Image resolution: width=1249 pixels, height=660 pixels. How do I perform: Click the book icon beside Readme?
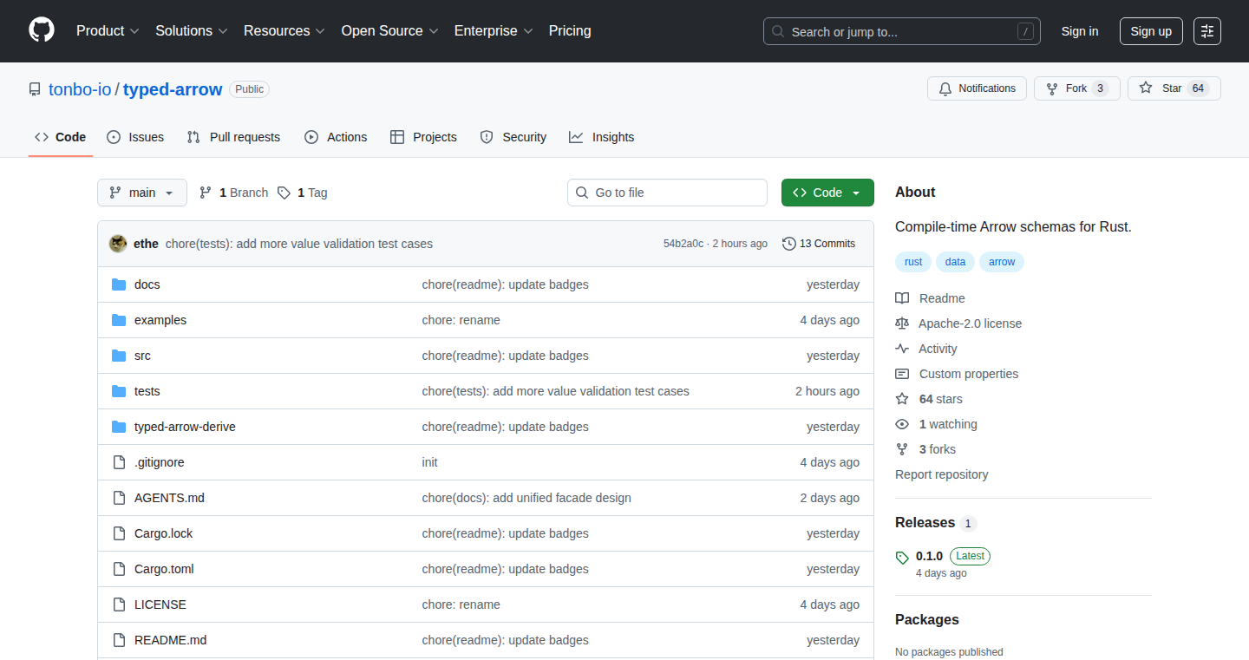902,298
